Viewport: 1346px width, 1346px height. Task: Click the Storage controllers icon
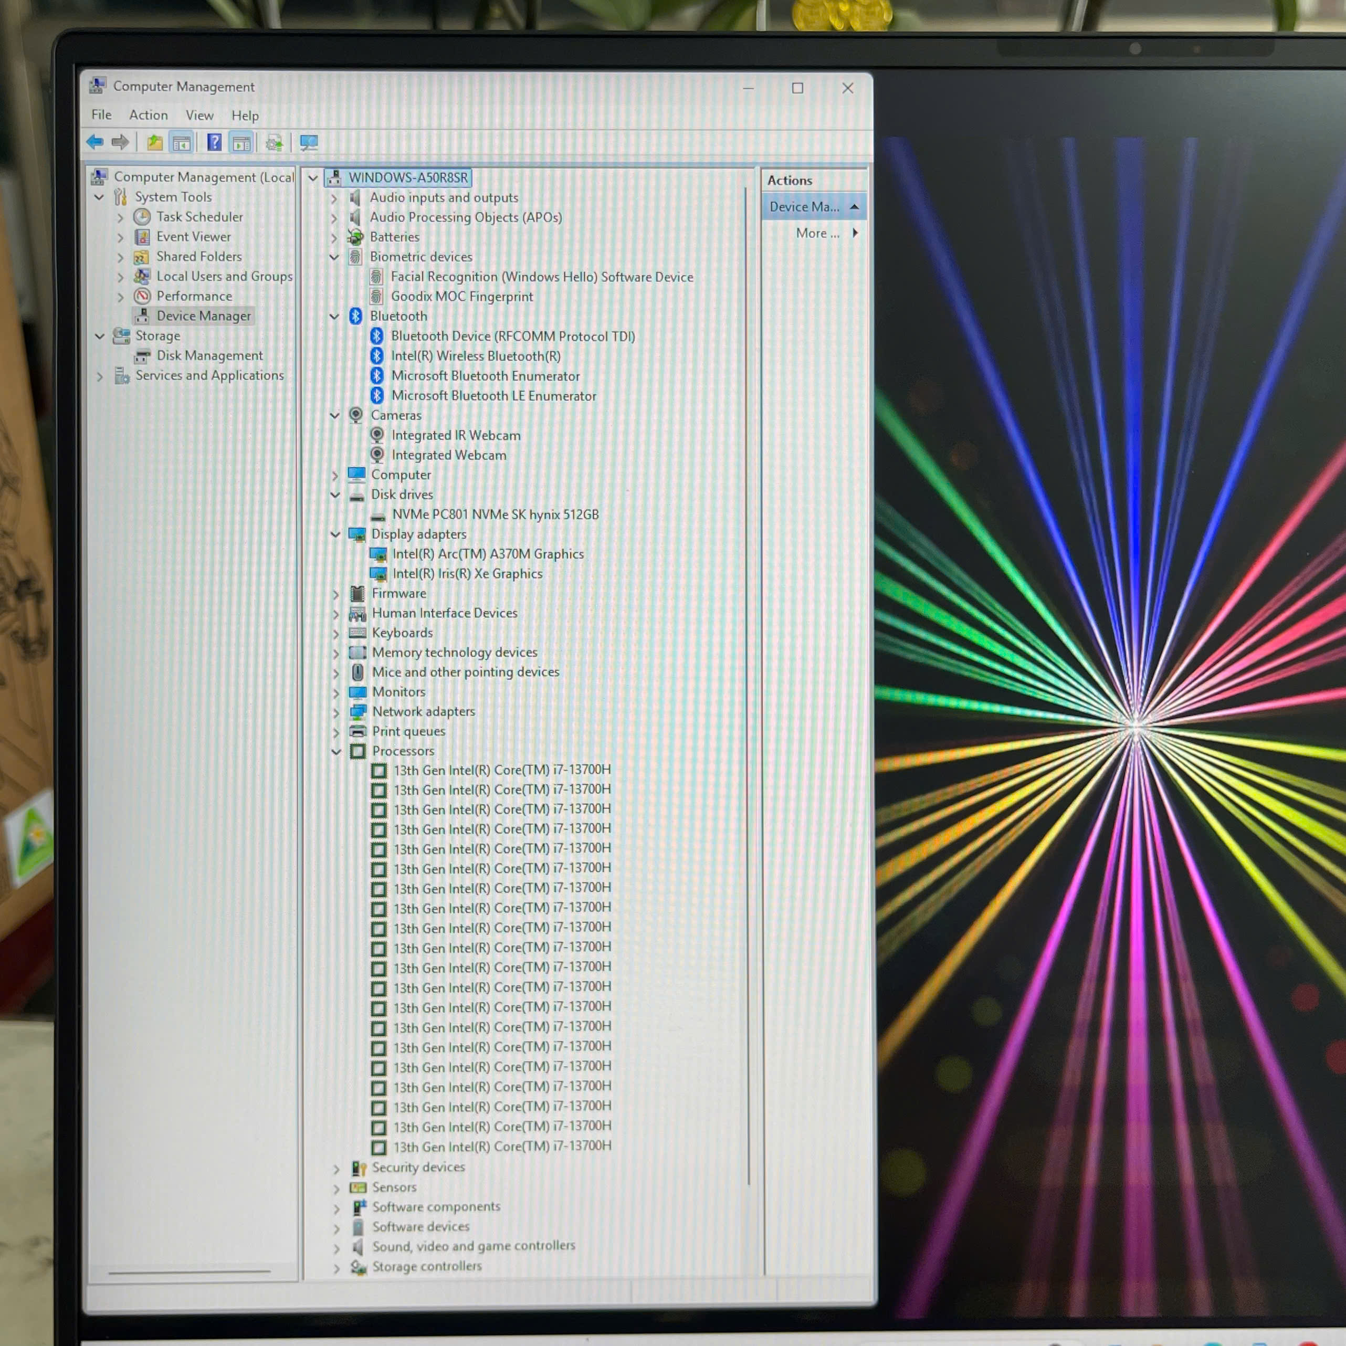coord(359,1267)
